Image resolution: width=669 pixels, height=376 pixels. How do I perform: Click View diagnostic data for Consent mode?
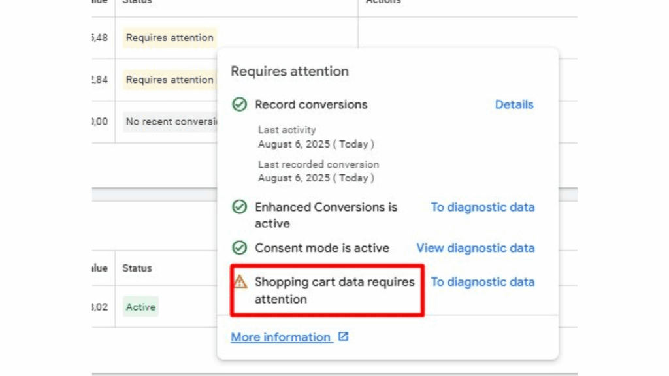click(x=475, y=248)
